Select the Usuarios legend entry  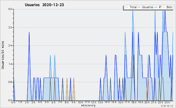click(145, 7)
